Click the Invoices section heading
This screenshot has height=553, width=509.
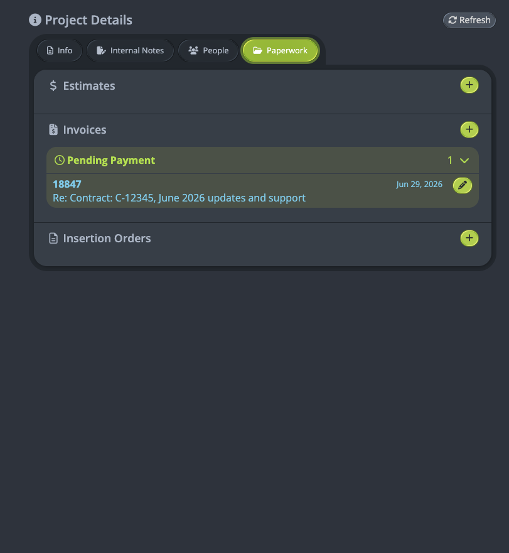[85, 130]
